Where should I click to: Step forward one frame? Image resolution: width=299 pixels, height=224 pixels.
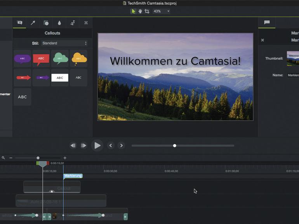[x=84, y=146]
